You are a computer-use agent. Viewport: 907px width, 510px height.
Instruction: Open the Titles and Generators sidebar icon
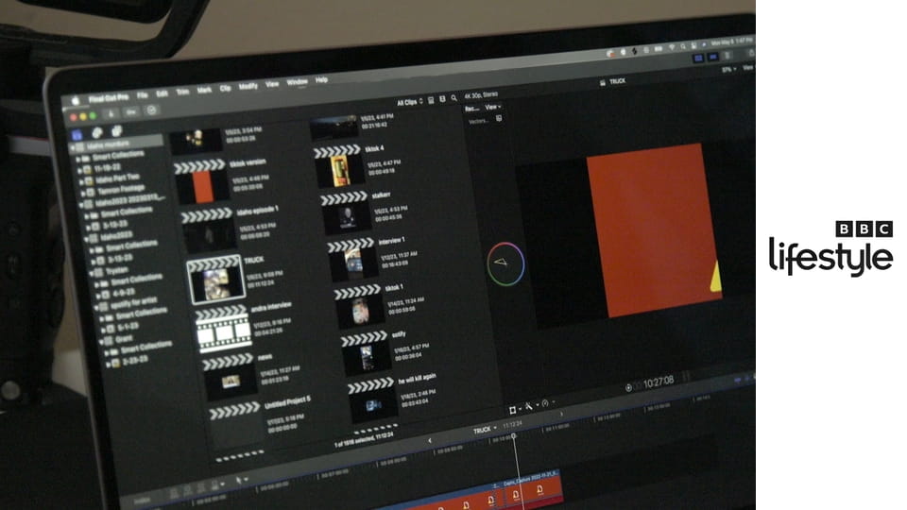pos(116,131)
